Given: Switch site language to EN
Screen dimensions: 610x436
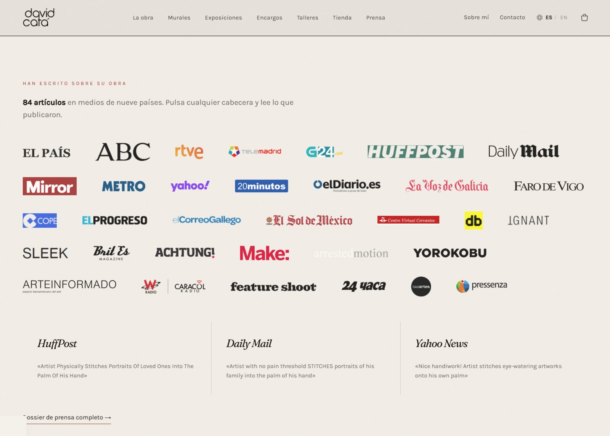Looking at the screenshot, I should click(x=564, y=18).
